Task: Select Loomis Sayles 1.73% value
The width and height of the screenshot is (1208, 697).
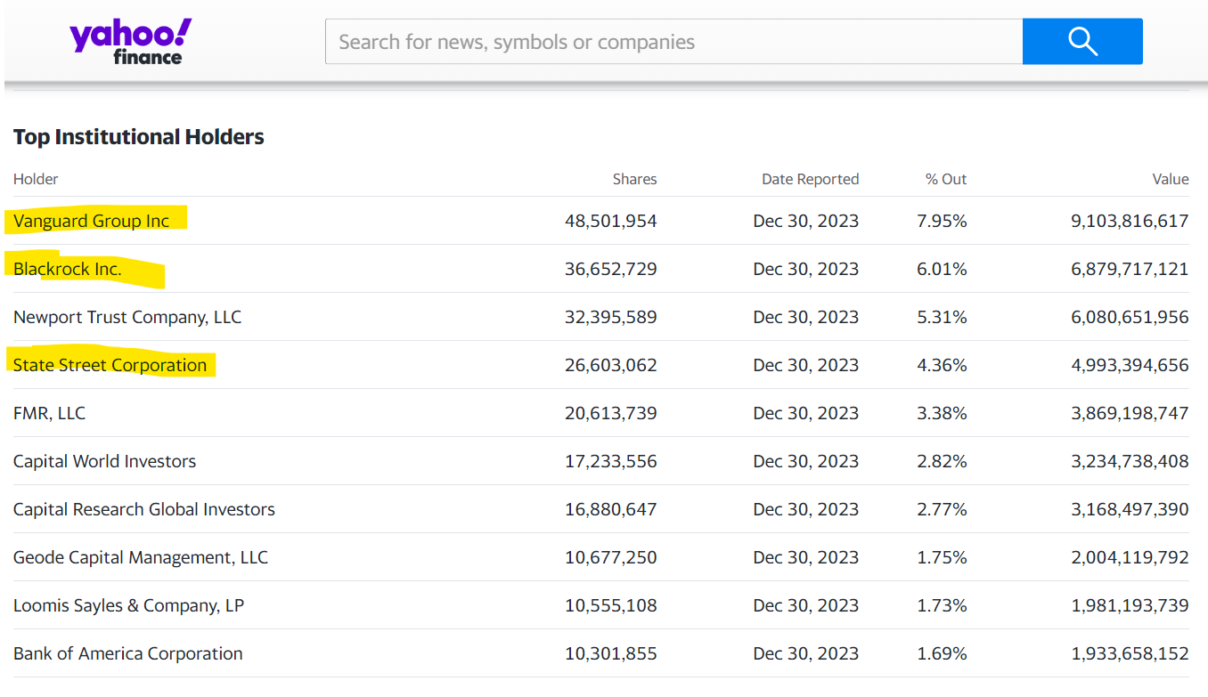Action: click(942, 605)
